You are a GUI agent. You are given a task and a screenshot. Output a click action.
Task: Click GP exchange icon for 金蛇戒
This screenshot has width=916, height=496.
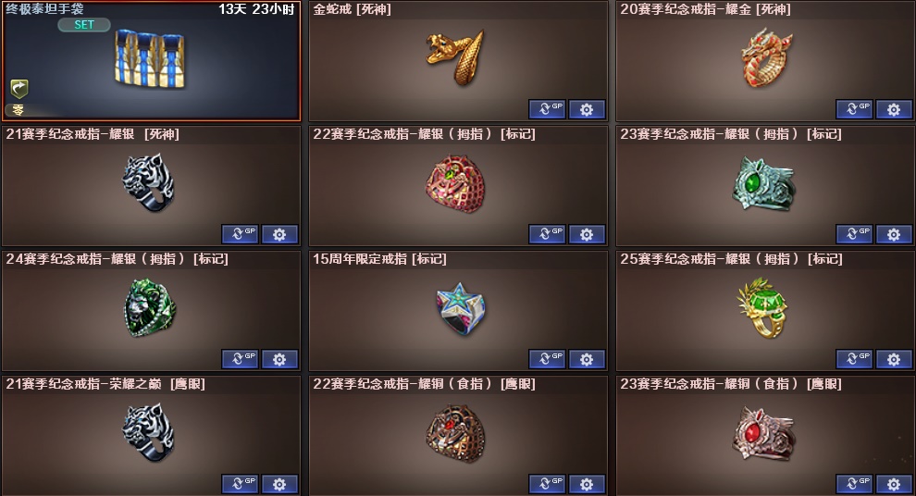pyautogui.click(x=547, y=109)
